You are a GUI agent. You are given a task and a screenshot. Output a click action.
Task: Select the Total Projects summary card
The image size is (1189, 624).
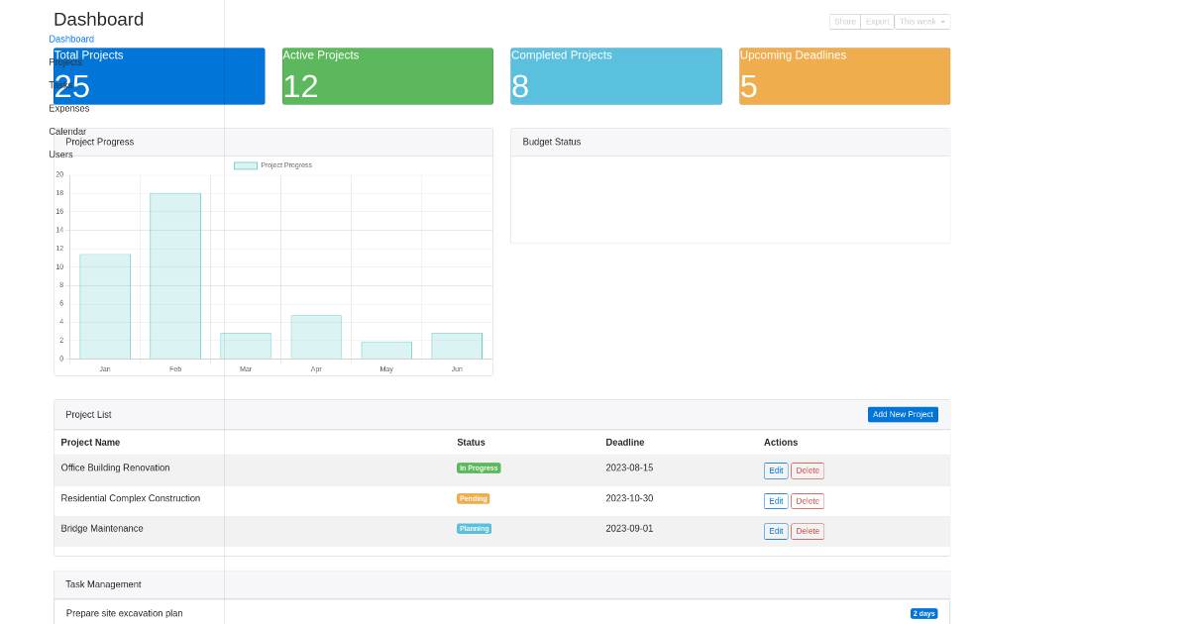[x=160, y=75]
